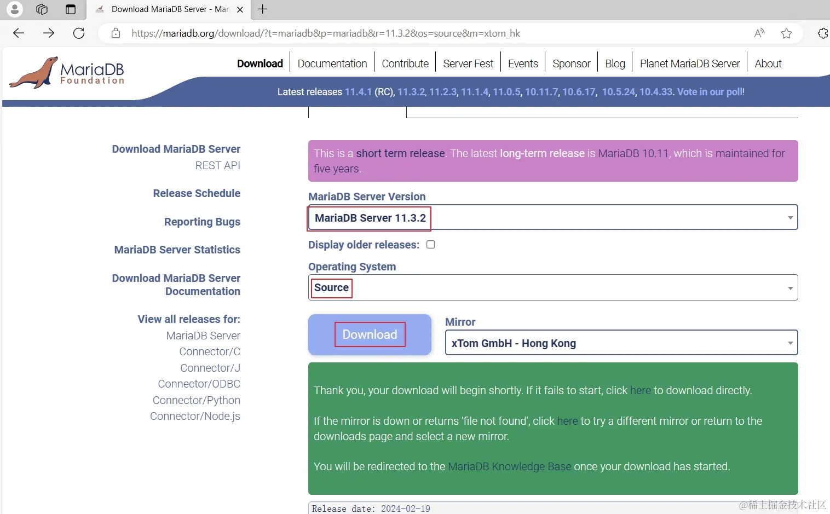Open the 10.11.7 release link

(x=541, y=92)
